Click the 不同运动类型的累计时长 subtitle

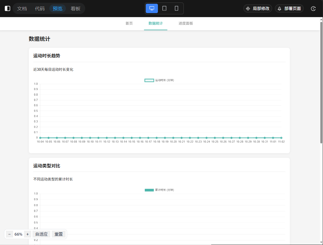(x=53, y=179)
